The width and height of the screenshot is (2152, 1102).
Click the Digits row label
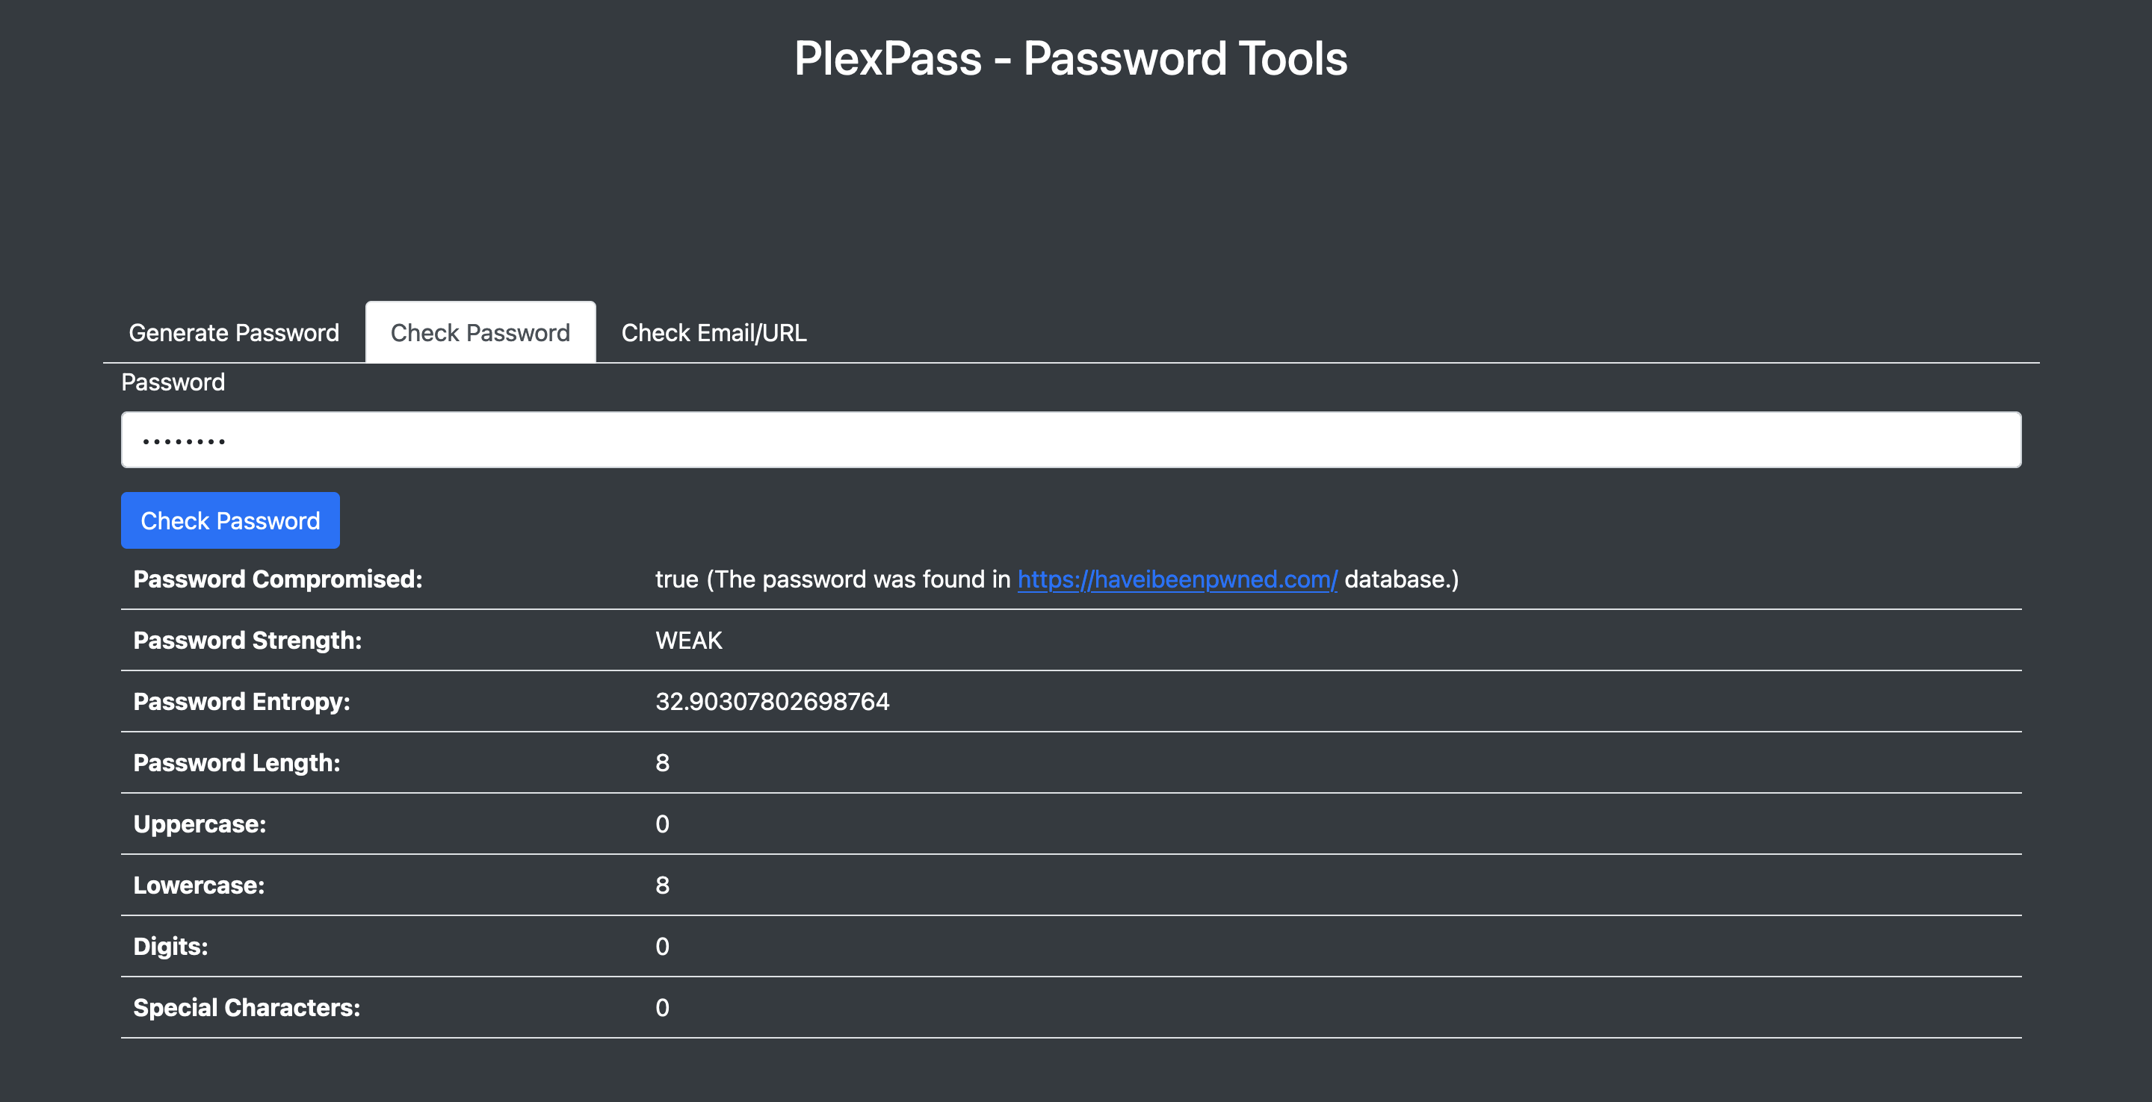coord(170,947)
